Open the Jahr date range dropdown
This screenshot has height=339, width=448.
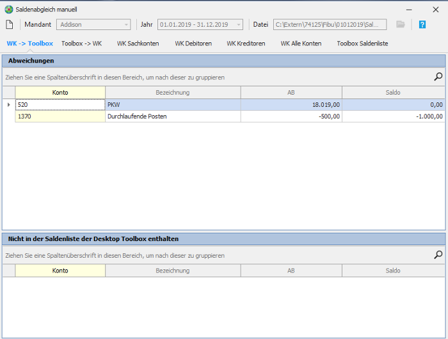(200, 24)
